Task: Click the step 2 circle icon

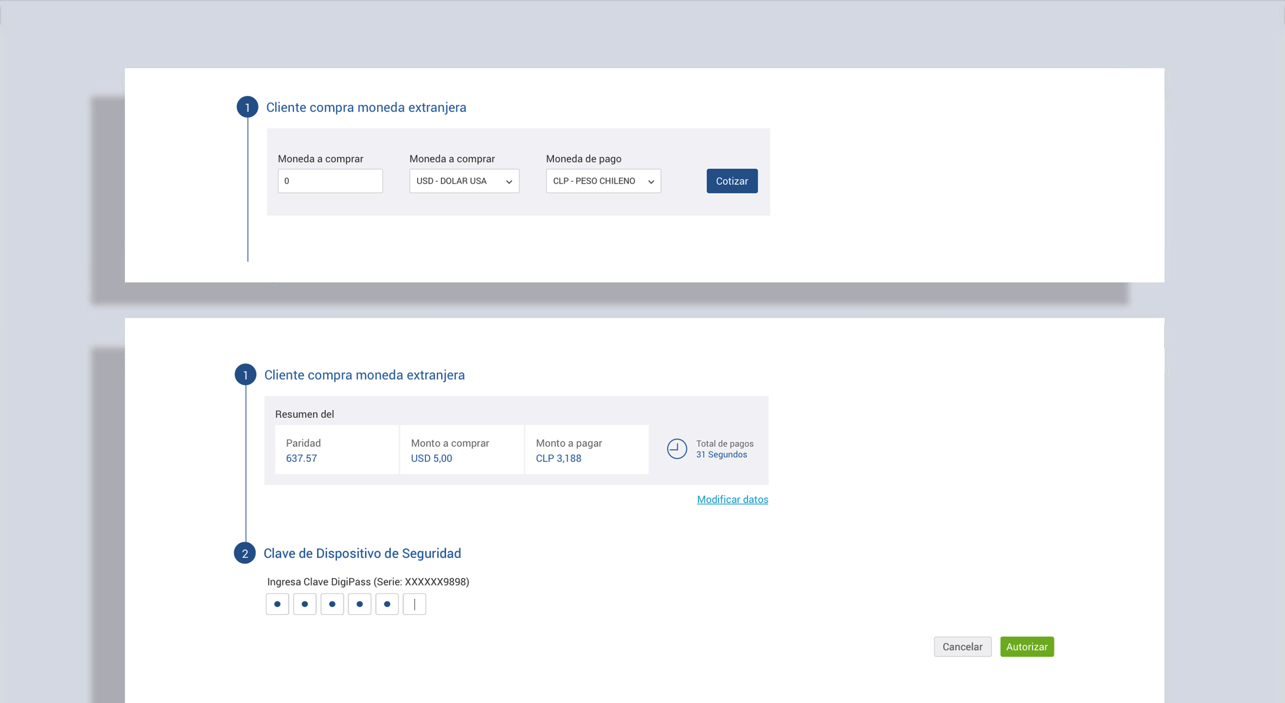Action: [x=245, y=553]
